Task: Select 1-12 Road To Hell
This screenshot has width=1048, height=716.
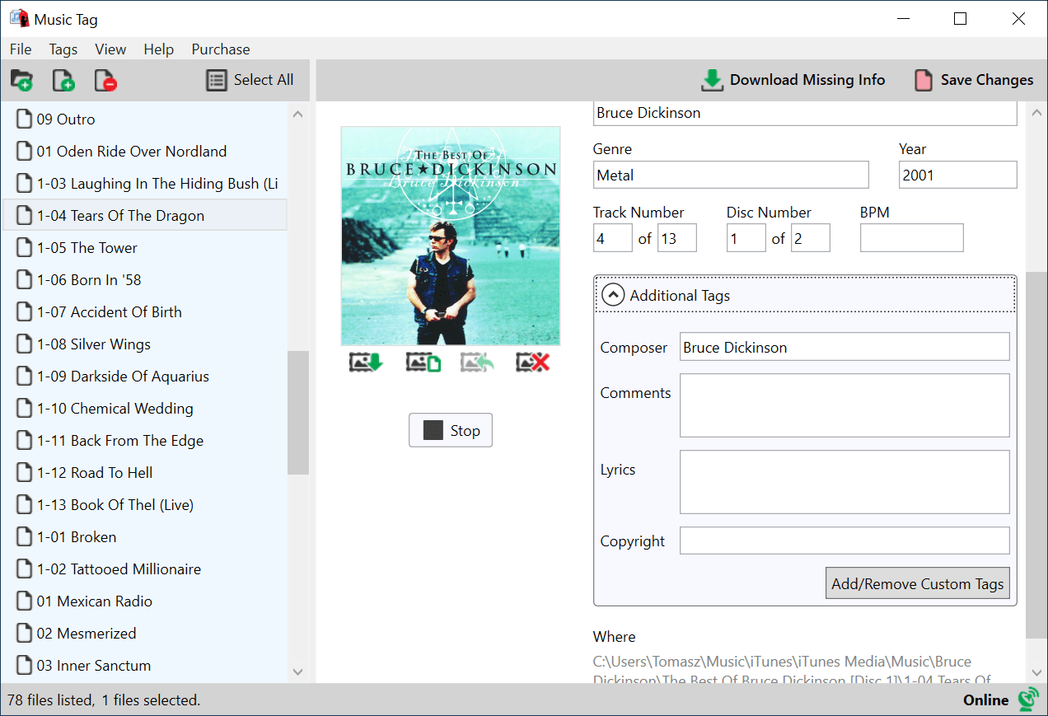Action: click(144, 473)
